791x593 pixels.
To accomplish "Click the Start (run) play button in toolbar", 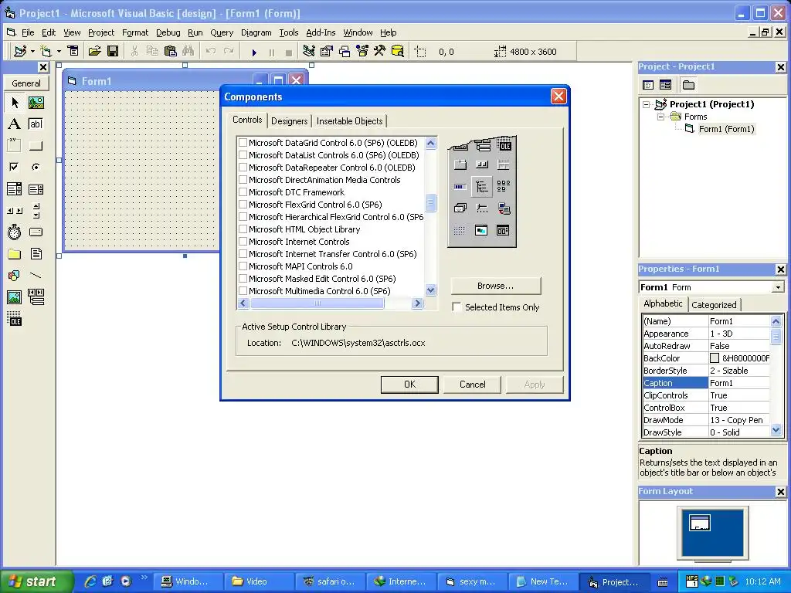I will coord(254,52).
